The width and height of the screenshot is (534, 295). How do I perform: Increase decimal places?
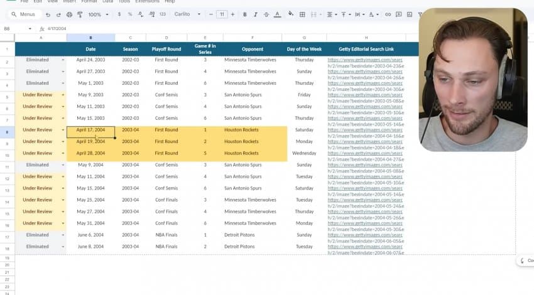pyautogui.click(x=152, y=14)
